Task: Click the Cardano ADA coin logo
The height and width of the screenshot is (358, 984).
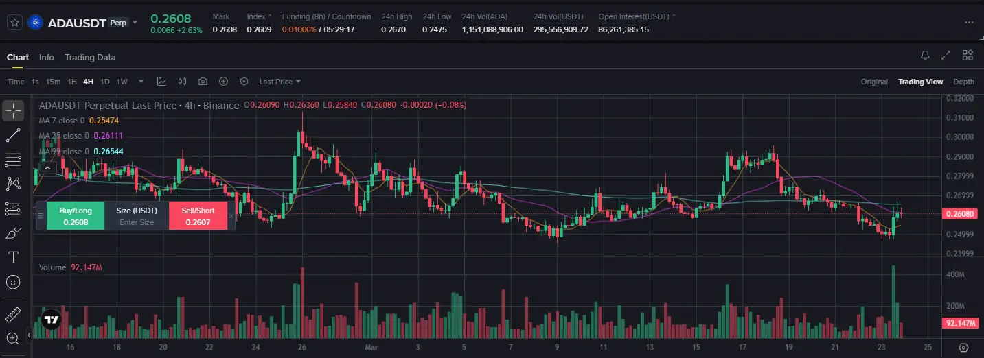Action: pyautogui.click(x=35, y=23)
